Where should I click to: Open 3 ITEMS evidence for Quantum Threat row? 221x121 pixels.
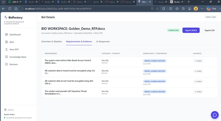(198, 92)
